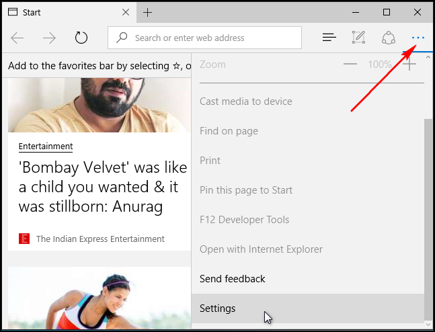Open the bearded man article photo
Screen dimensions: 435x332
[100, 105]
